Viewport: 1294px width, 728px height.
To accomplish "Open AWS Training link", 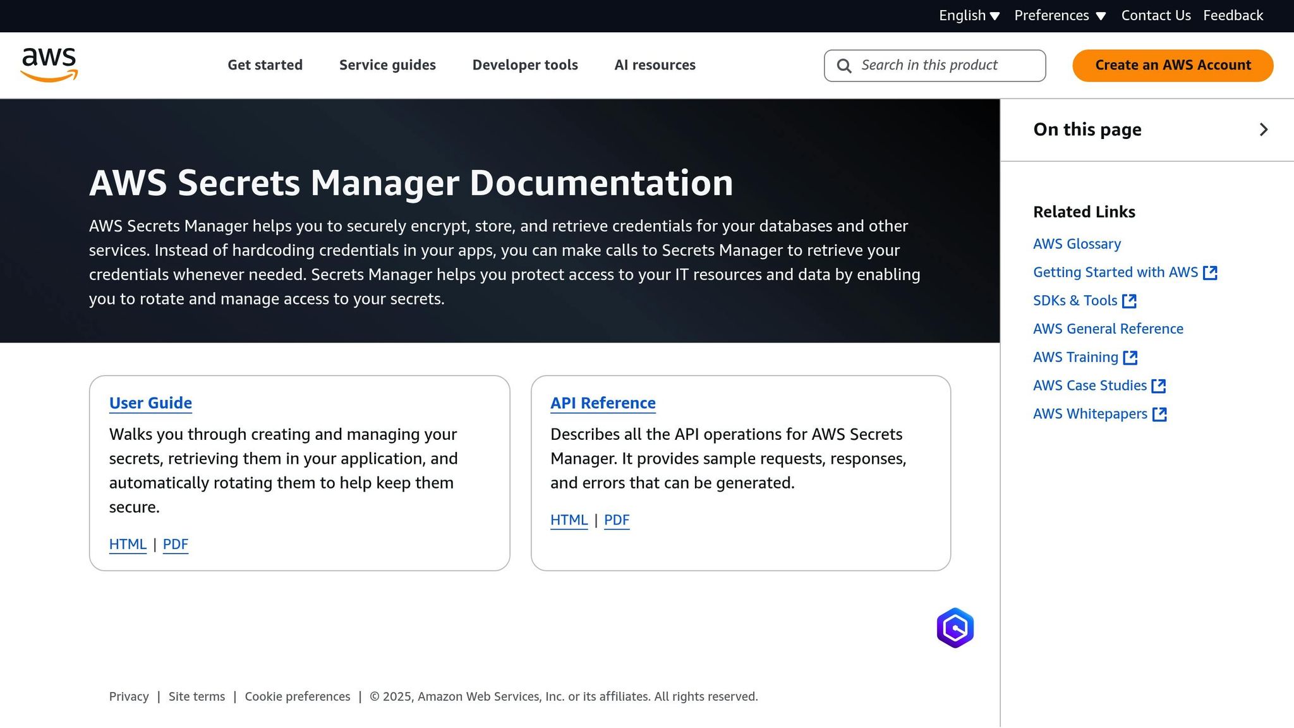I will 1075,358.
